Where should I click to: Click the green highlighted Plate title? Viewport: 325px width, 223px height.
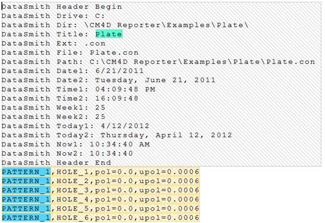109,34
